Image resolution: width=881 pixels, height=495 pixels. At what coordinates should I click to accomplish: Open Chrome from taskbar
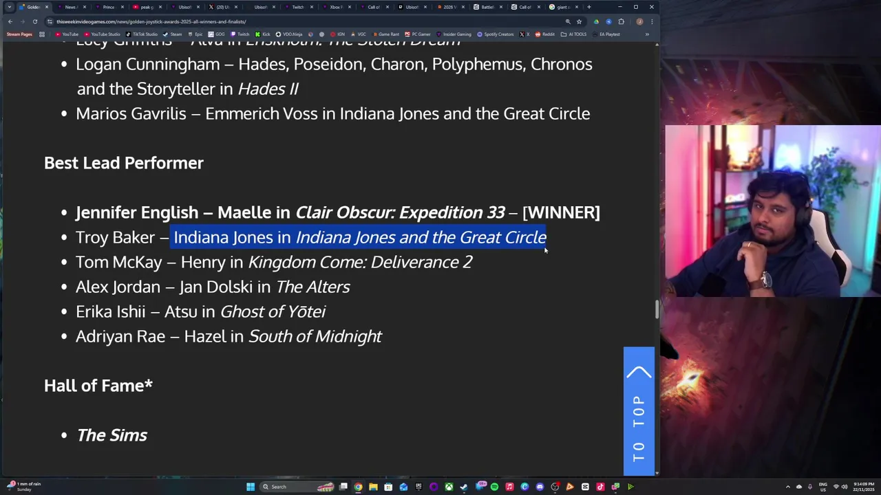[358, 487]
